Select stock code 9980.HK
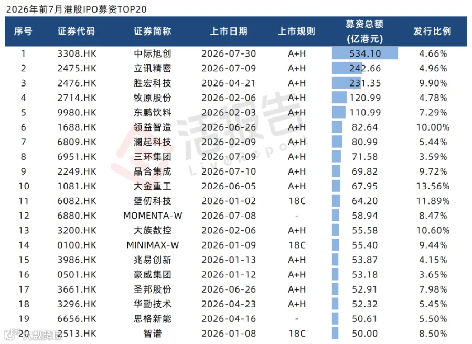Image resolution: width=472 pixels, height=344 pixels. point(77,113)
